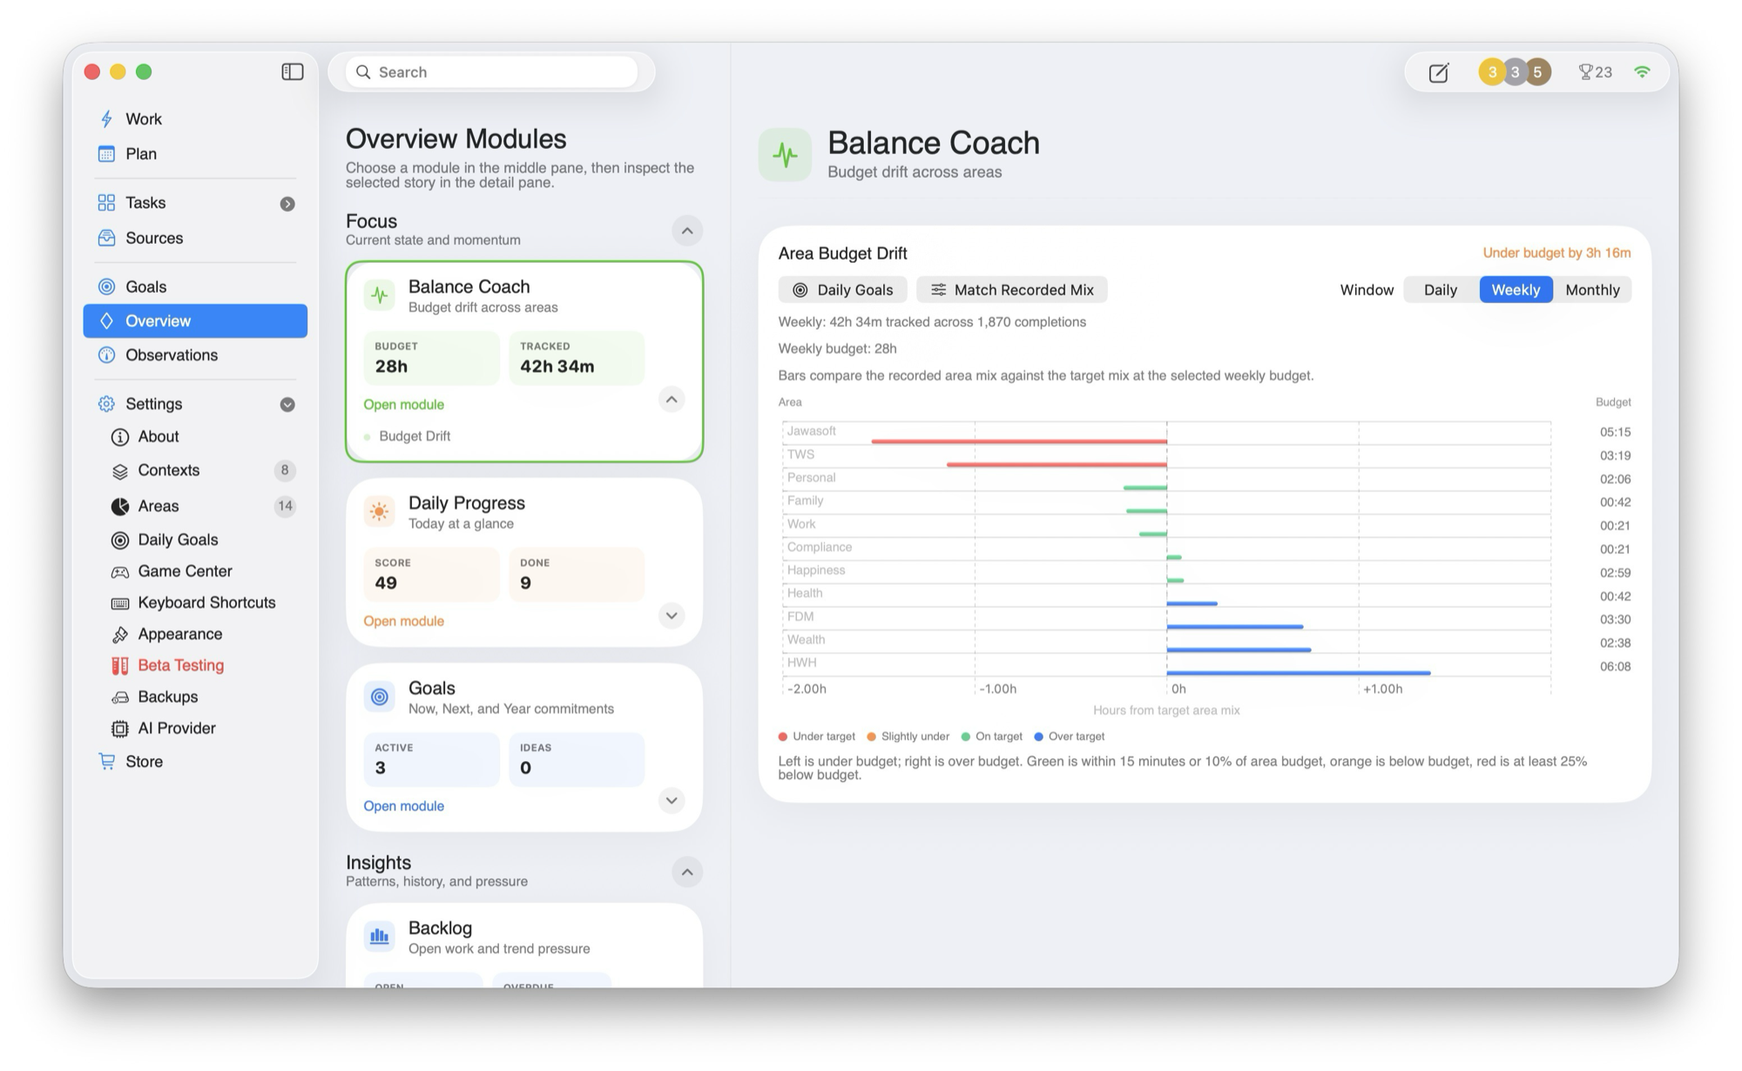Click the Balance Coach pulse icon in header

pyautogui.click(x=785, y=155)
